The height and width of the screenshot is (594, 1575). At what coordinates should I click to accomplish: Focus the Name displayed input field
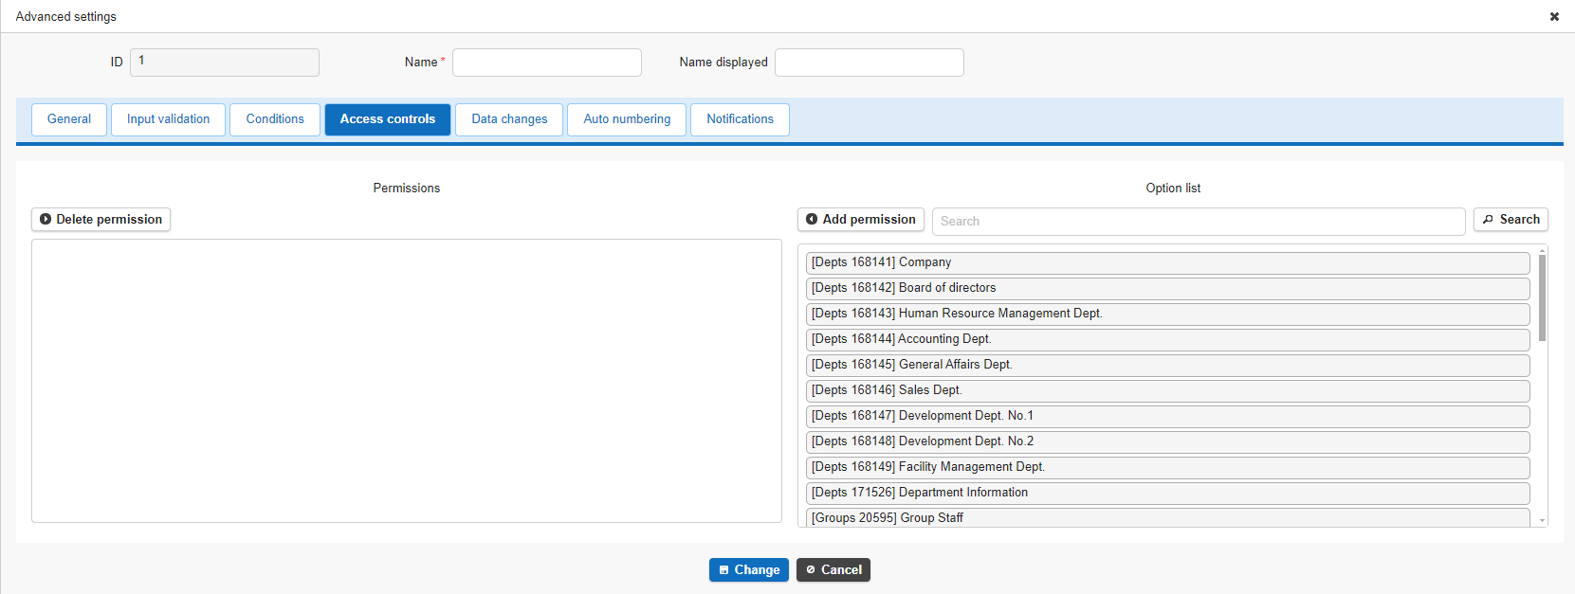point(870,63)
